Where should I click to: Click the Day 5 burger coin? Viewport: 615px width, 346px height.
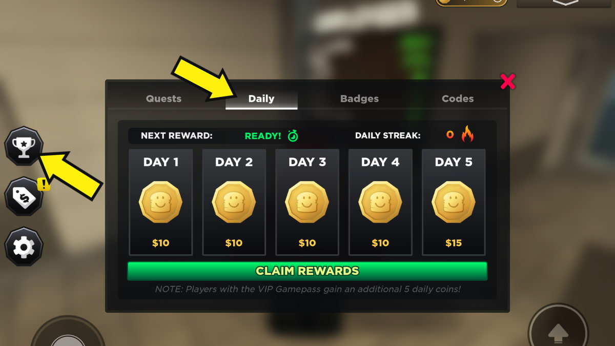point(454,202)
